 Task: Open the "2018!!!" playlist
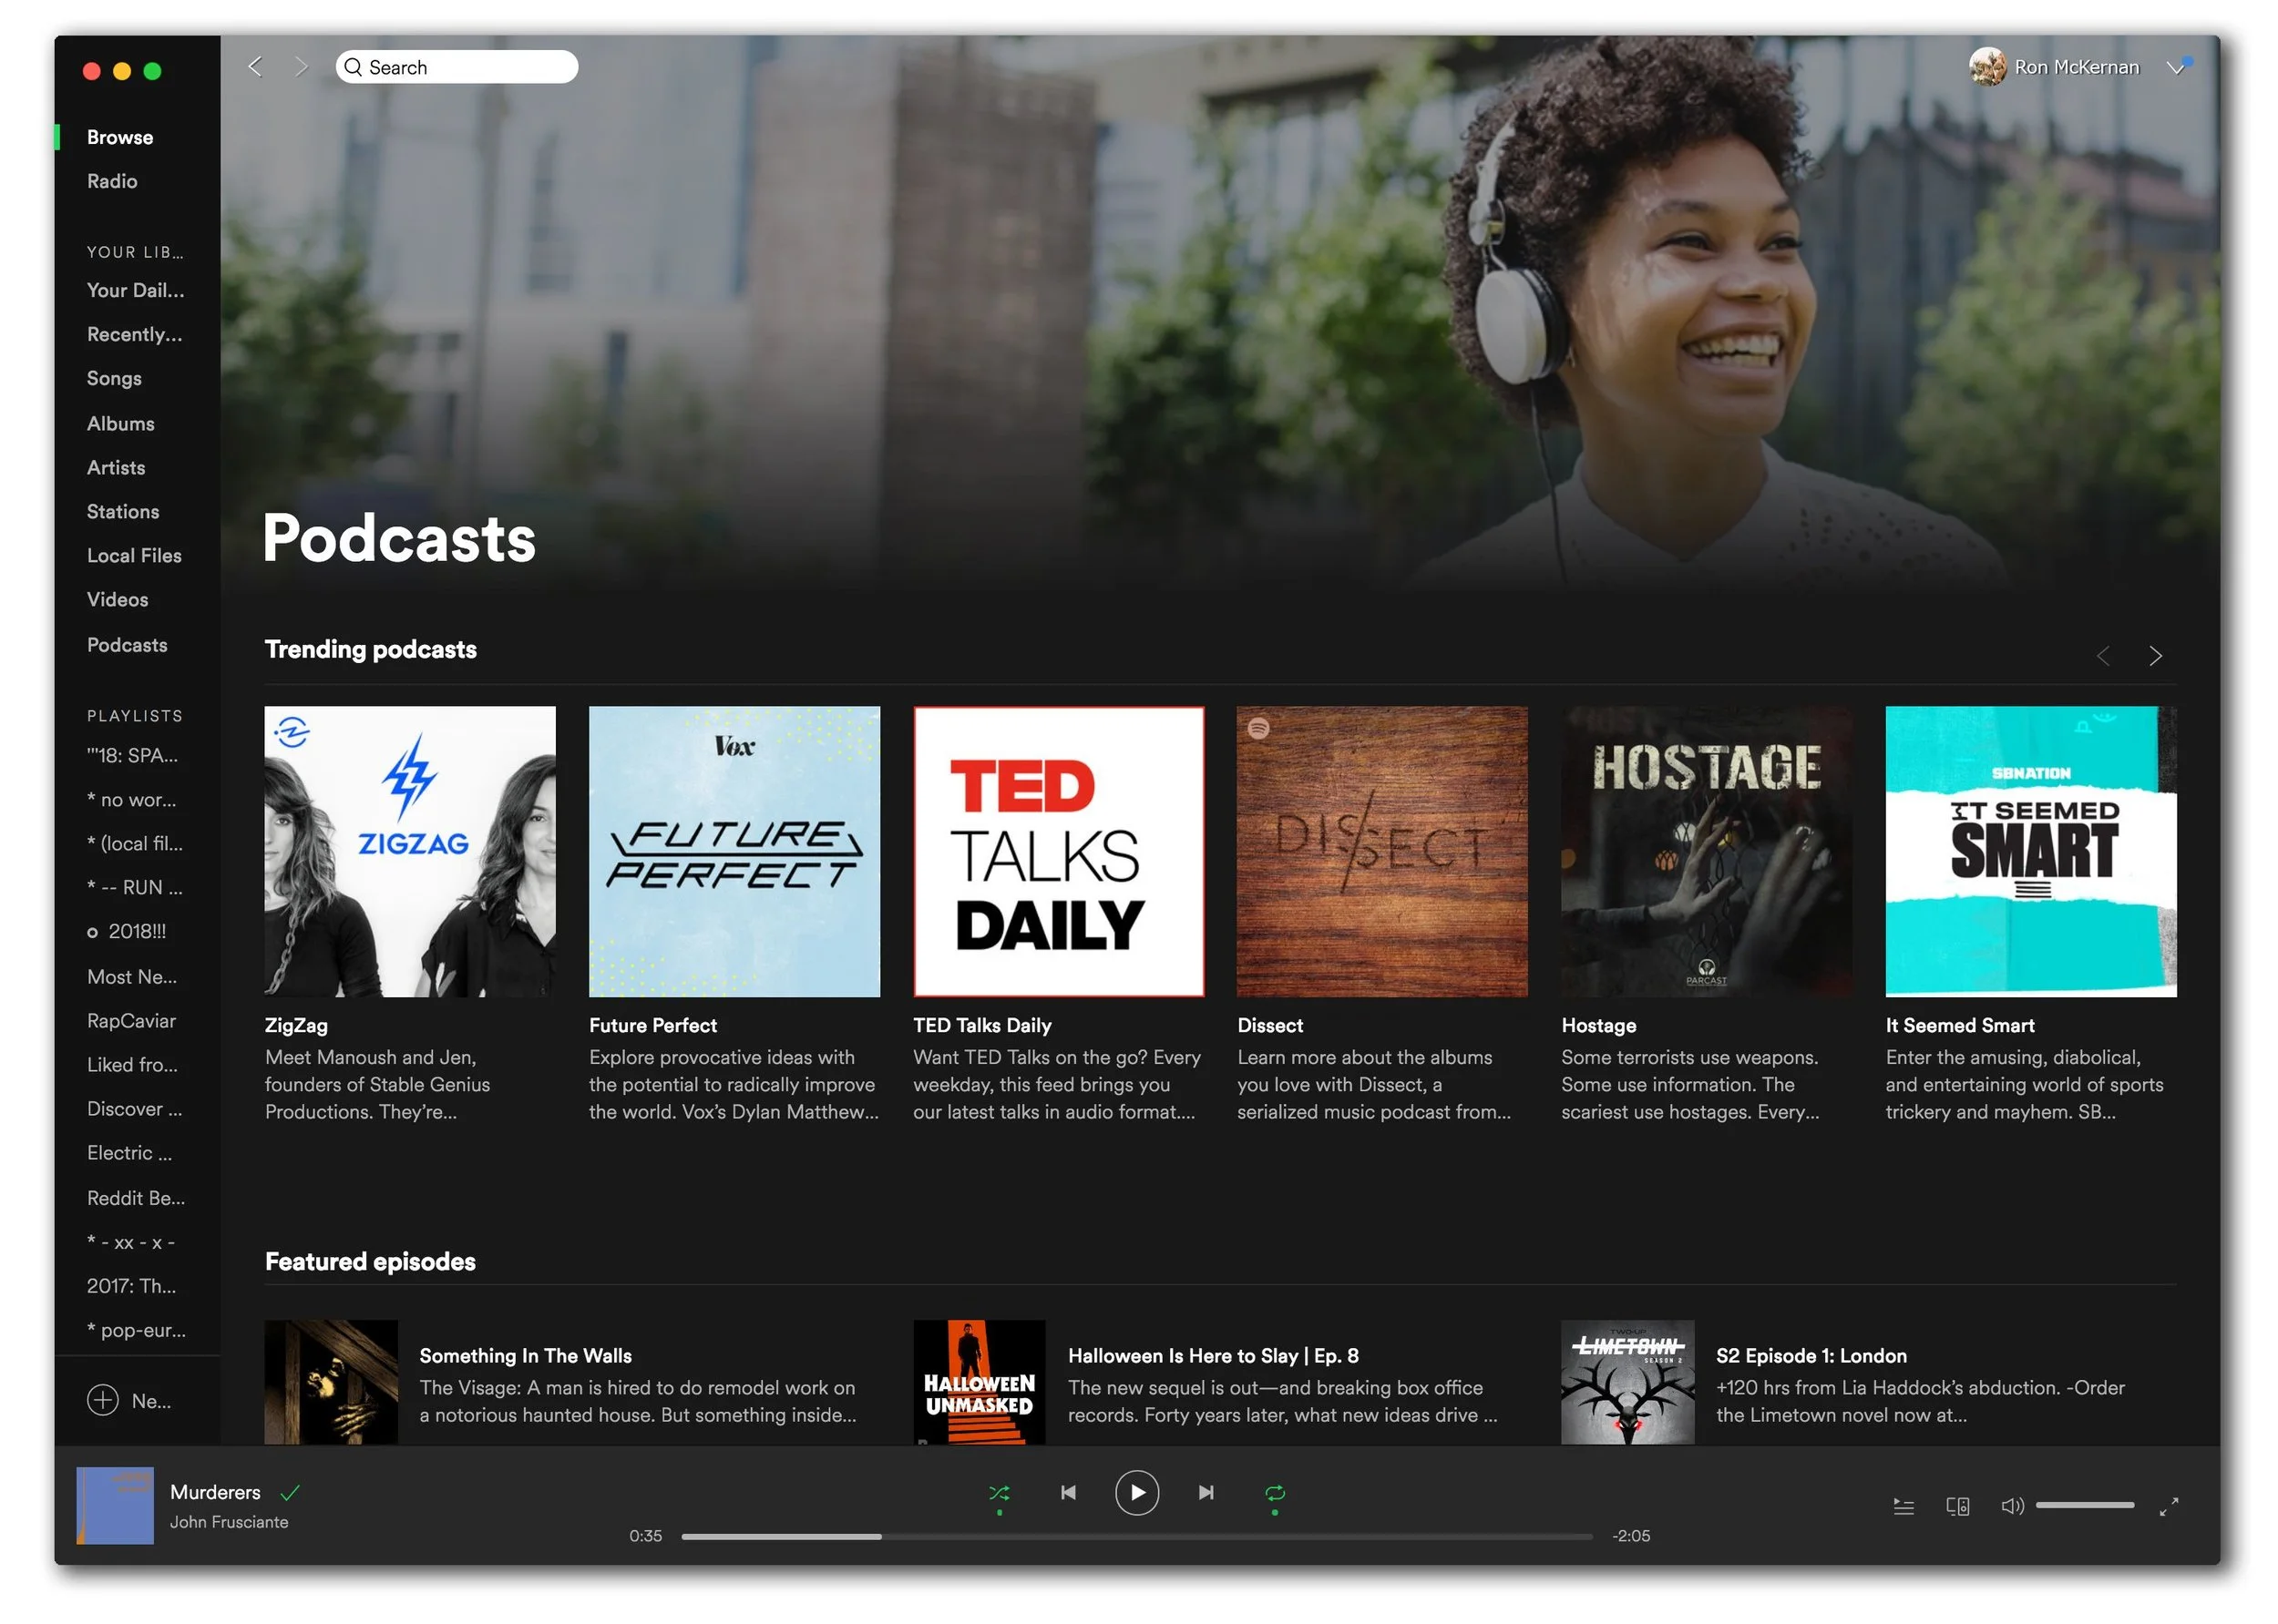click(127, 933)
